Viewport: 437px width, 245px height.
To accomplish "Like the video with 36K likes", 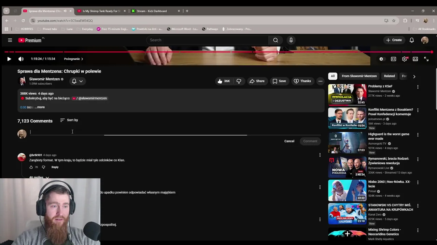I will (x=224, y=81).
